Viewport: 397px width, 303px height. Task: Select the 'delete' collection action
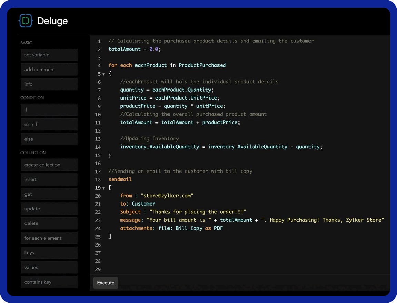[x=49, y=223]
